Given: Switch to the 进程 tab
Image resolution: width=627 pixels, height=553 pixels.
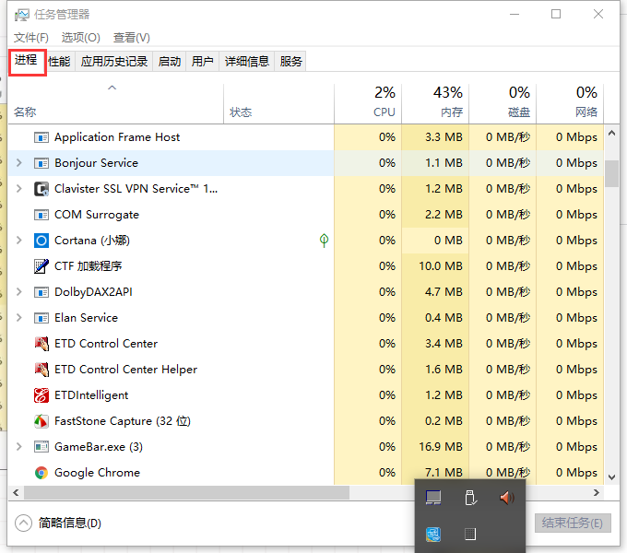Looking at the screenshot, I should 27,61.
